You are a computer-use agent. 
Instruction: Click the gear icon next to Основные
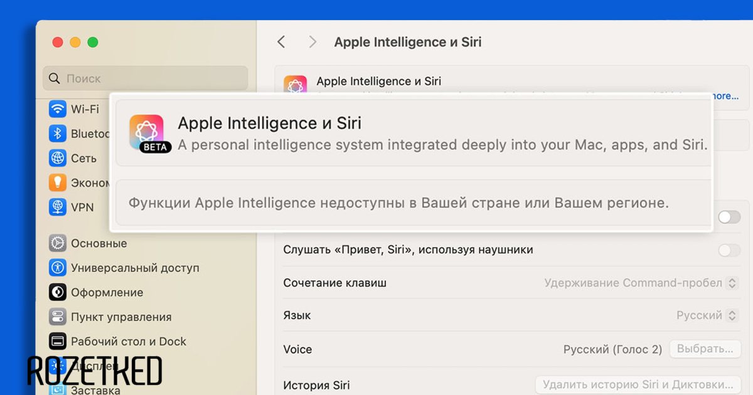coord(58,243)
